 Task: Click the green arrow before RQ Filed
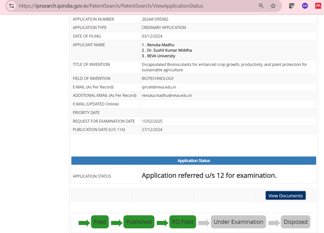(163, 223)
